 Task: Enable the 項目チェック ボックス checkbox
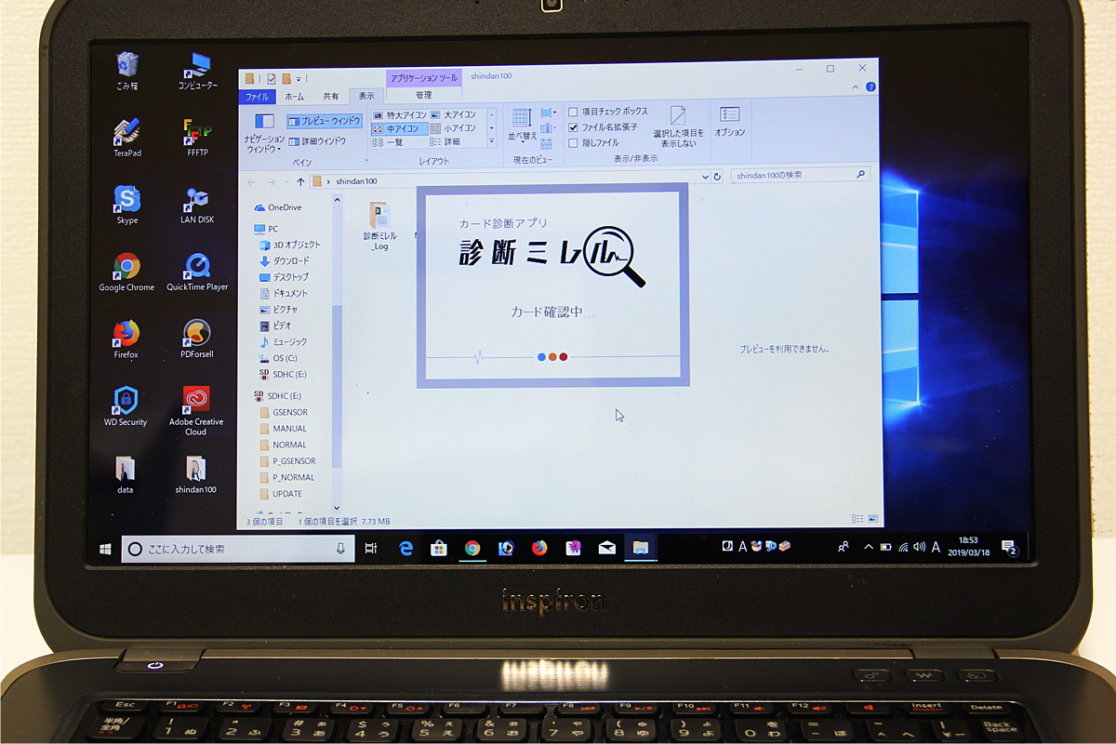point(574,113)
